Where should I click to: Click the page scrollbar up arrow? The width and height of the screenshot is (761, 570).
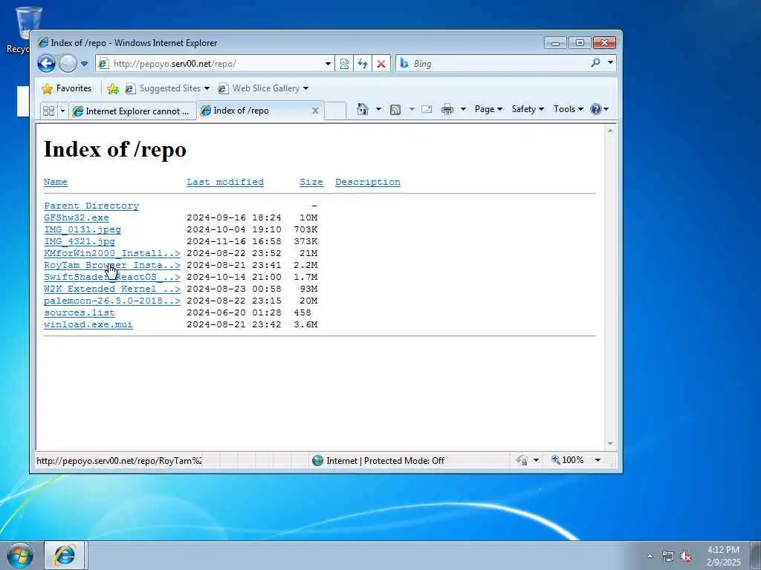(610, 131)
